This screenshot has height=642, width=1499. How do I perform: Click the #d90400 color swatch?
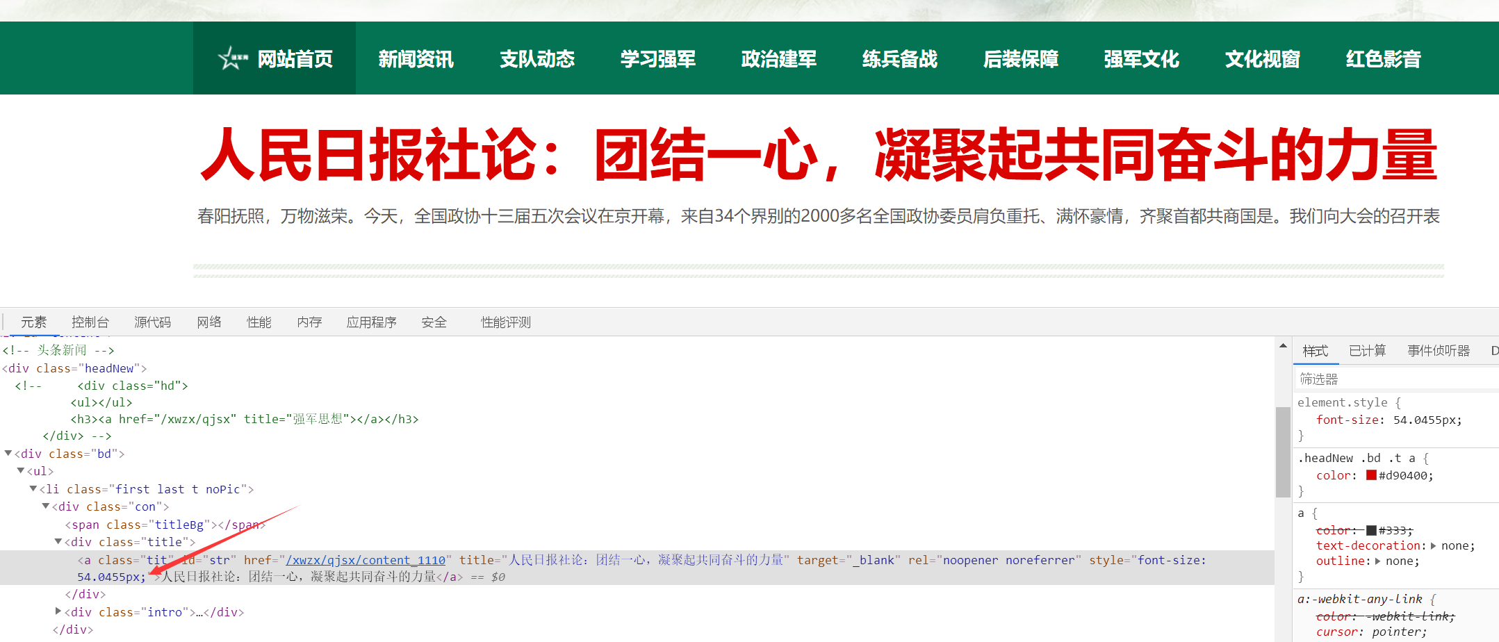click(x=1370, y=475)
